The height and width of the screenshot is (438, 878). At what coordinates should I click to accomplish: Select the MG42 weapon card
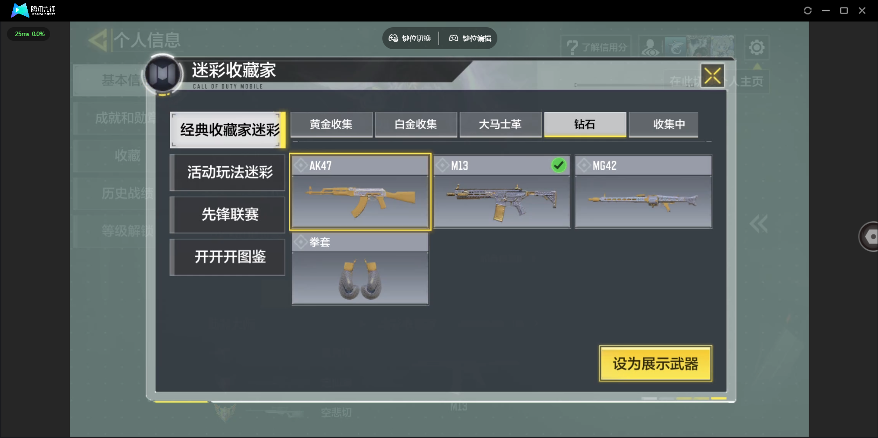point(643,192)
